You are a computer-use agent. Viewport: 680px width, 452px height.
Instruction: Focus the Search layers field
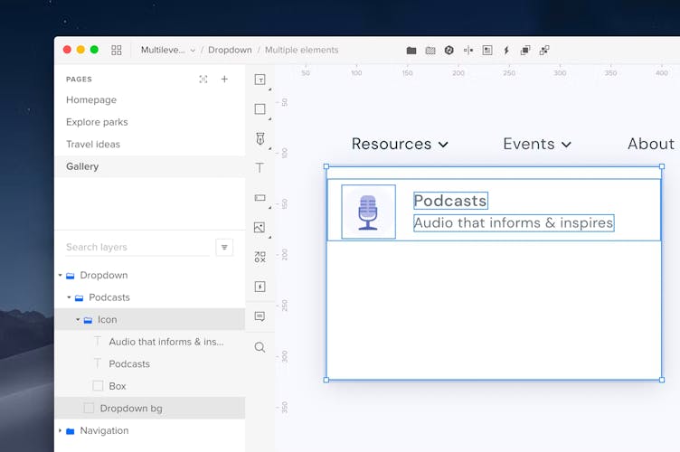pos(137,247)
